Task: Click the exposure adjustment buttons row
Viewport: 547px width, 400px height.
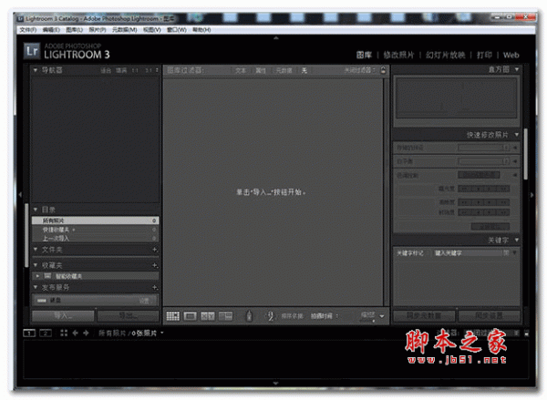Action: [482, 190]
